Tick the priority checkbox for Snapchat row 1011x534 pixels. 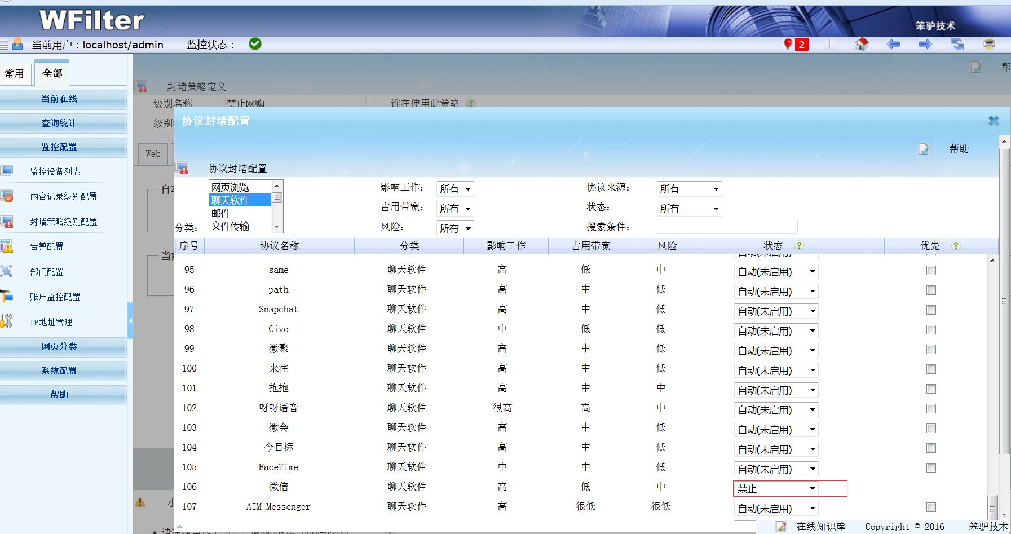coord(931,310)
